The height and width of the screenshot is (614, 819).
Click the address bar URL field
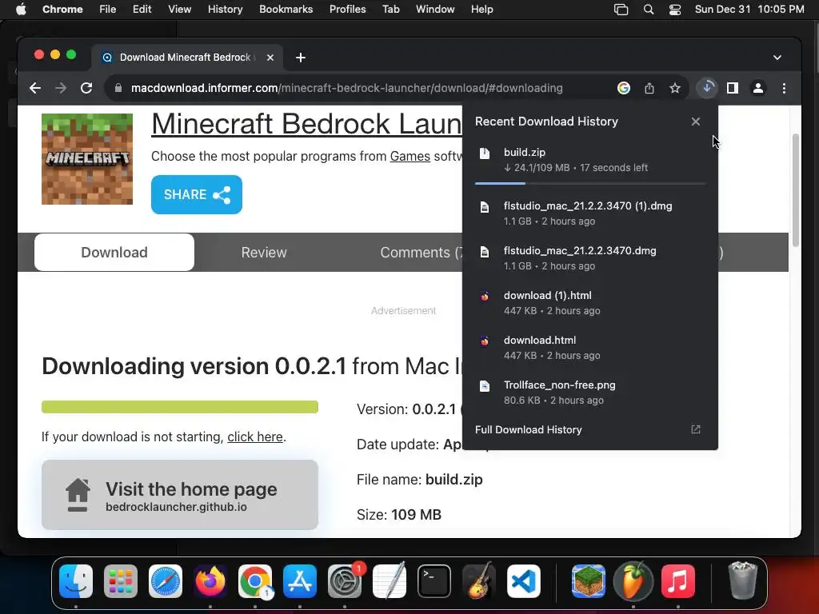point(346,88)
